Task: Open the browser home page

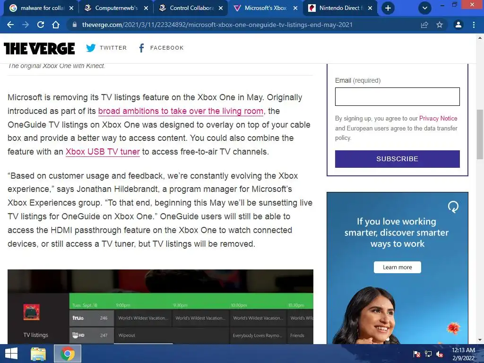Action: (56, 25)
